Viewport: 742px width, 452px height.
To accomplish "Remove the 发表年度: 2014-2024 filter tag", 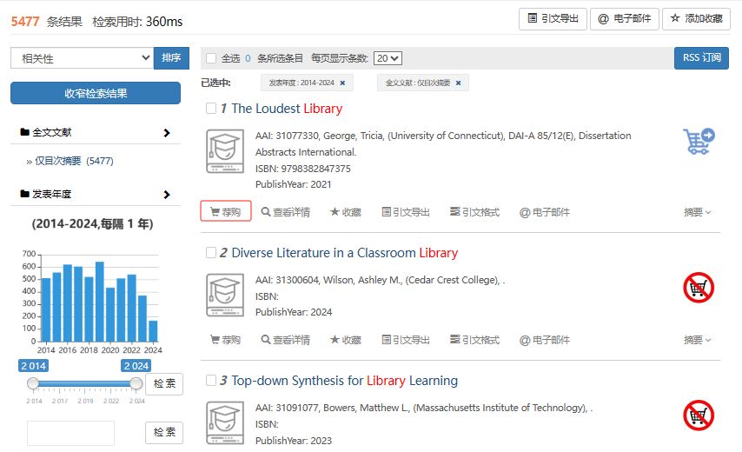I will pos(342,83).
